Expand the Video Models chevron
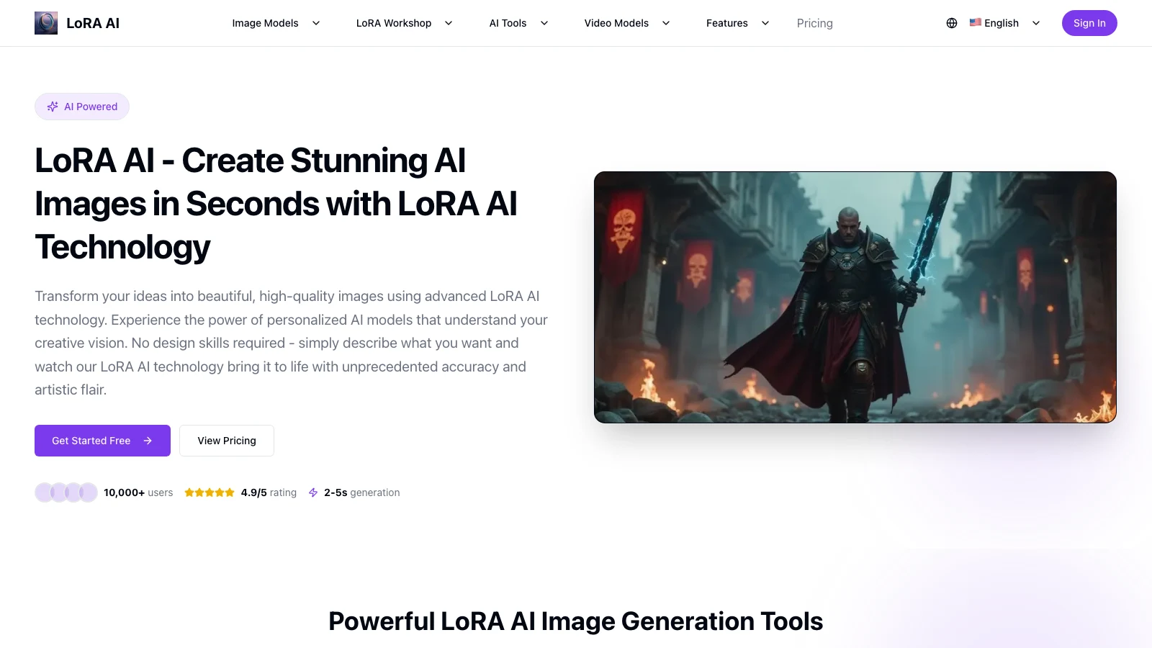Image resolution: width=1152 pixels, height=648 pixels. 666,23
